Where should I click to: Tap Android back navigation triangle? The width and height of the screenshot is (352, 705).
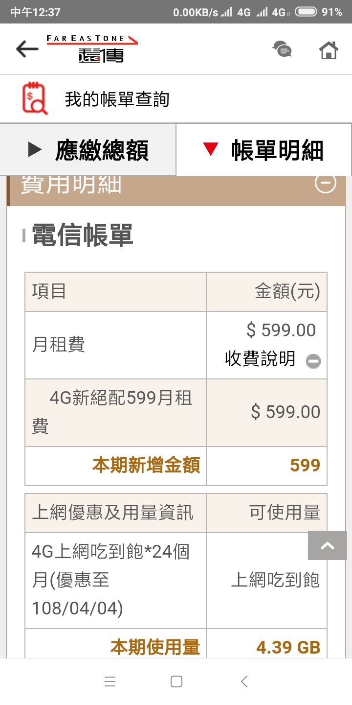point(244,681)
